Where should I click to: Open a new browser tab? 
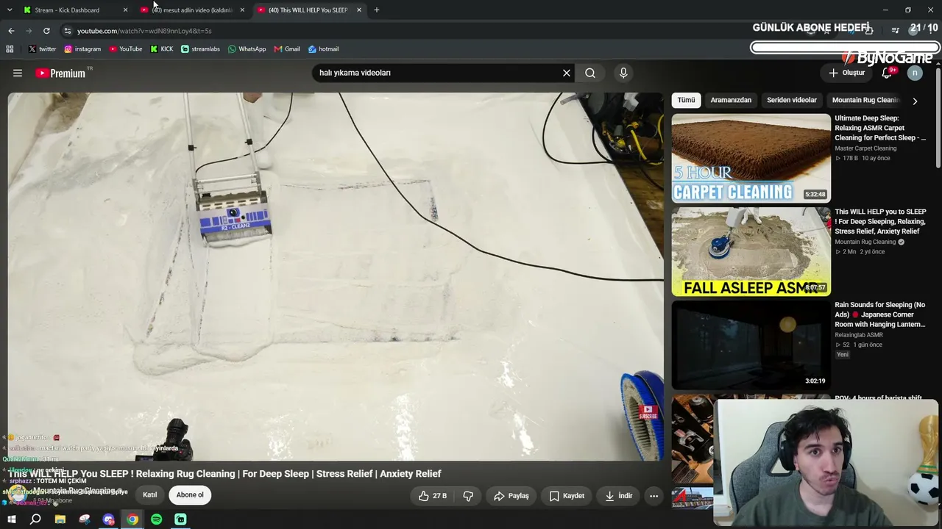[377, 10]
